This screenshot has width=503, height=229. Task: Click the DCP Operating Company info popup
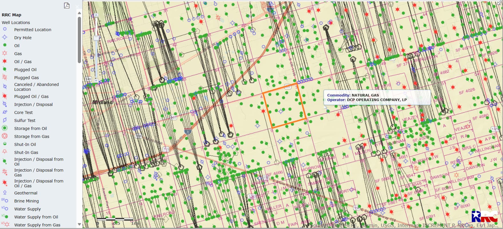coord(377,97)
